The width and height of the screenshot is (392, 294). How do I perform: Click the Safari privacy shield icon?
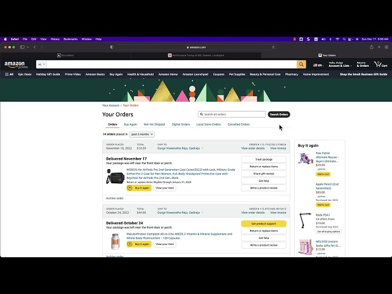click(111, 47)
